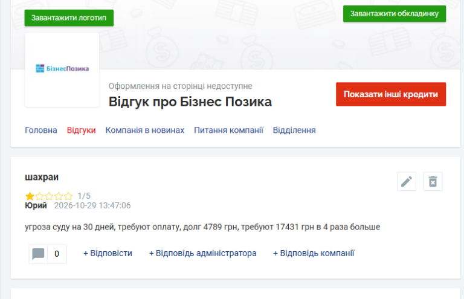This screenshot has height=299, width=464.
Task: Select the author name Юрий
Action: point(36,205)
